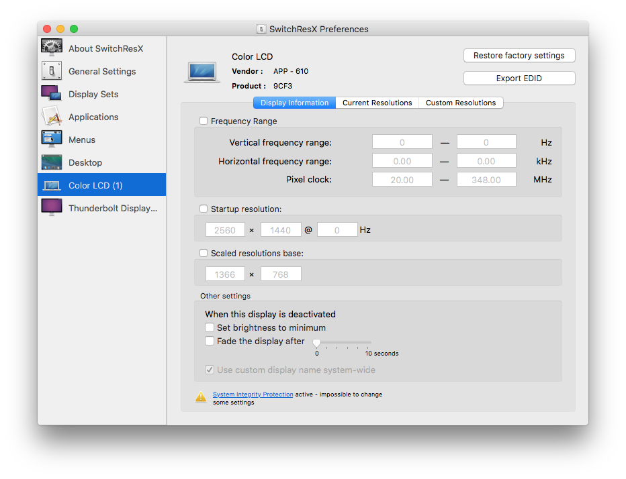
Task: Click the General Settings switch icon
Action: [52, 71]
